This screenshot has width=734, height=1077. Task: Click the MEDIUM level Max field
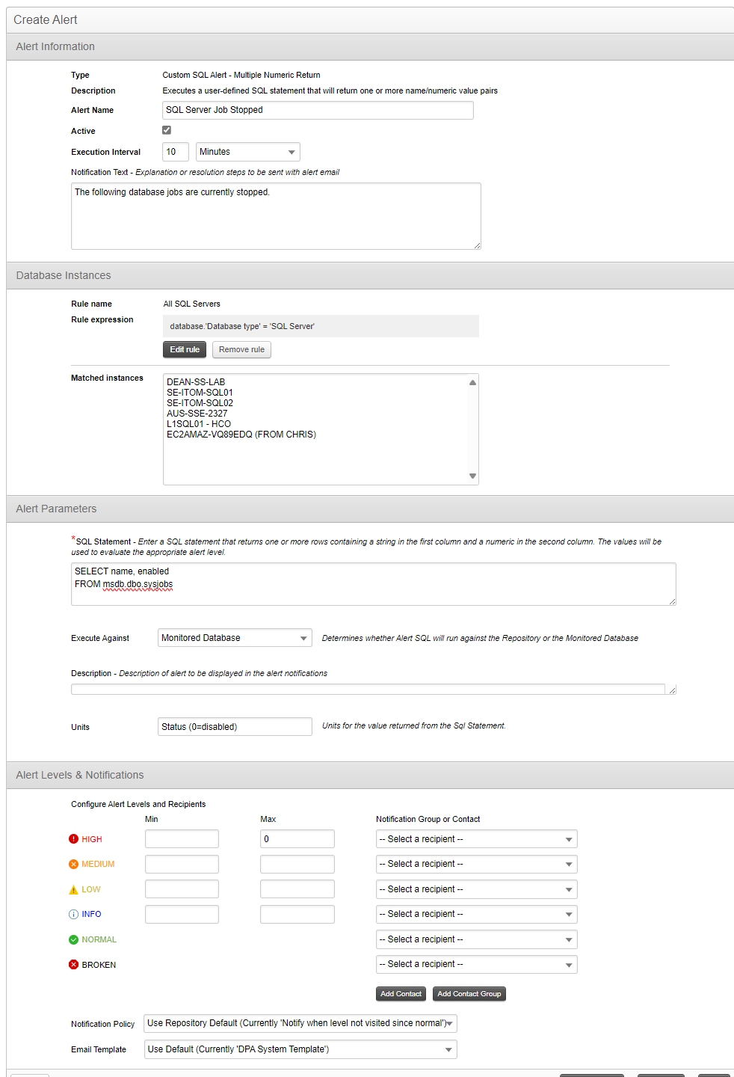coord(297,864)
